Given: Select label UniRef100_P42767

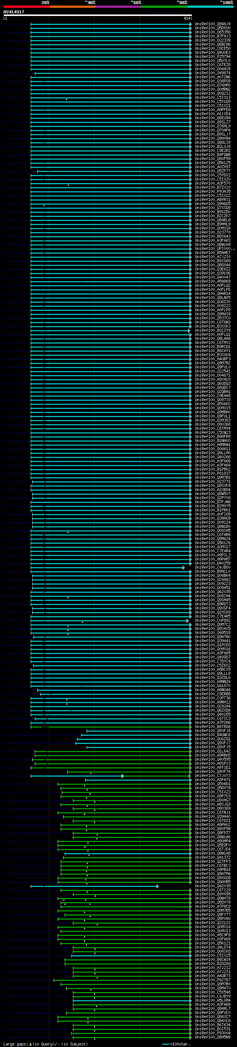Looking at the screenshot, I should point(212,980).
